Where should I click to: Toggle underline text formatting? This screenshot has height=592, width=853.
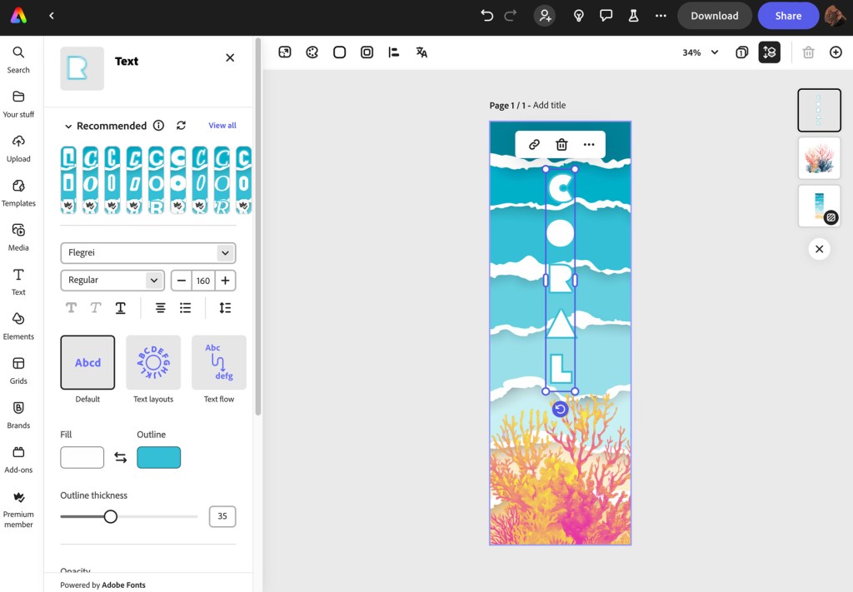click(x=121, y=308)
